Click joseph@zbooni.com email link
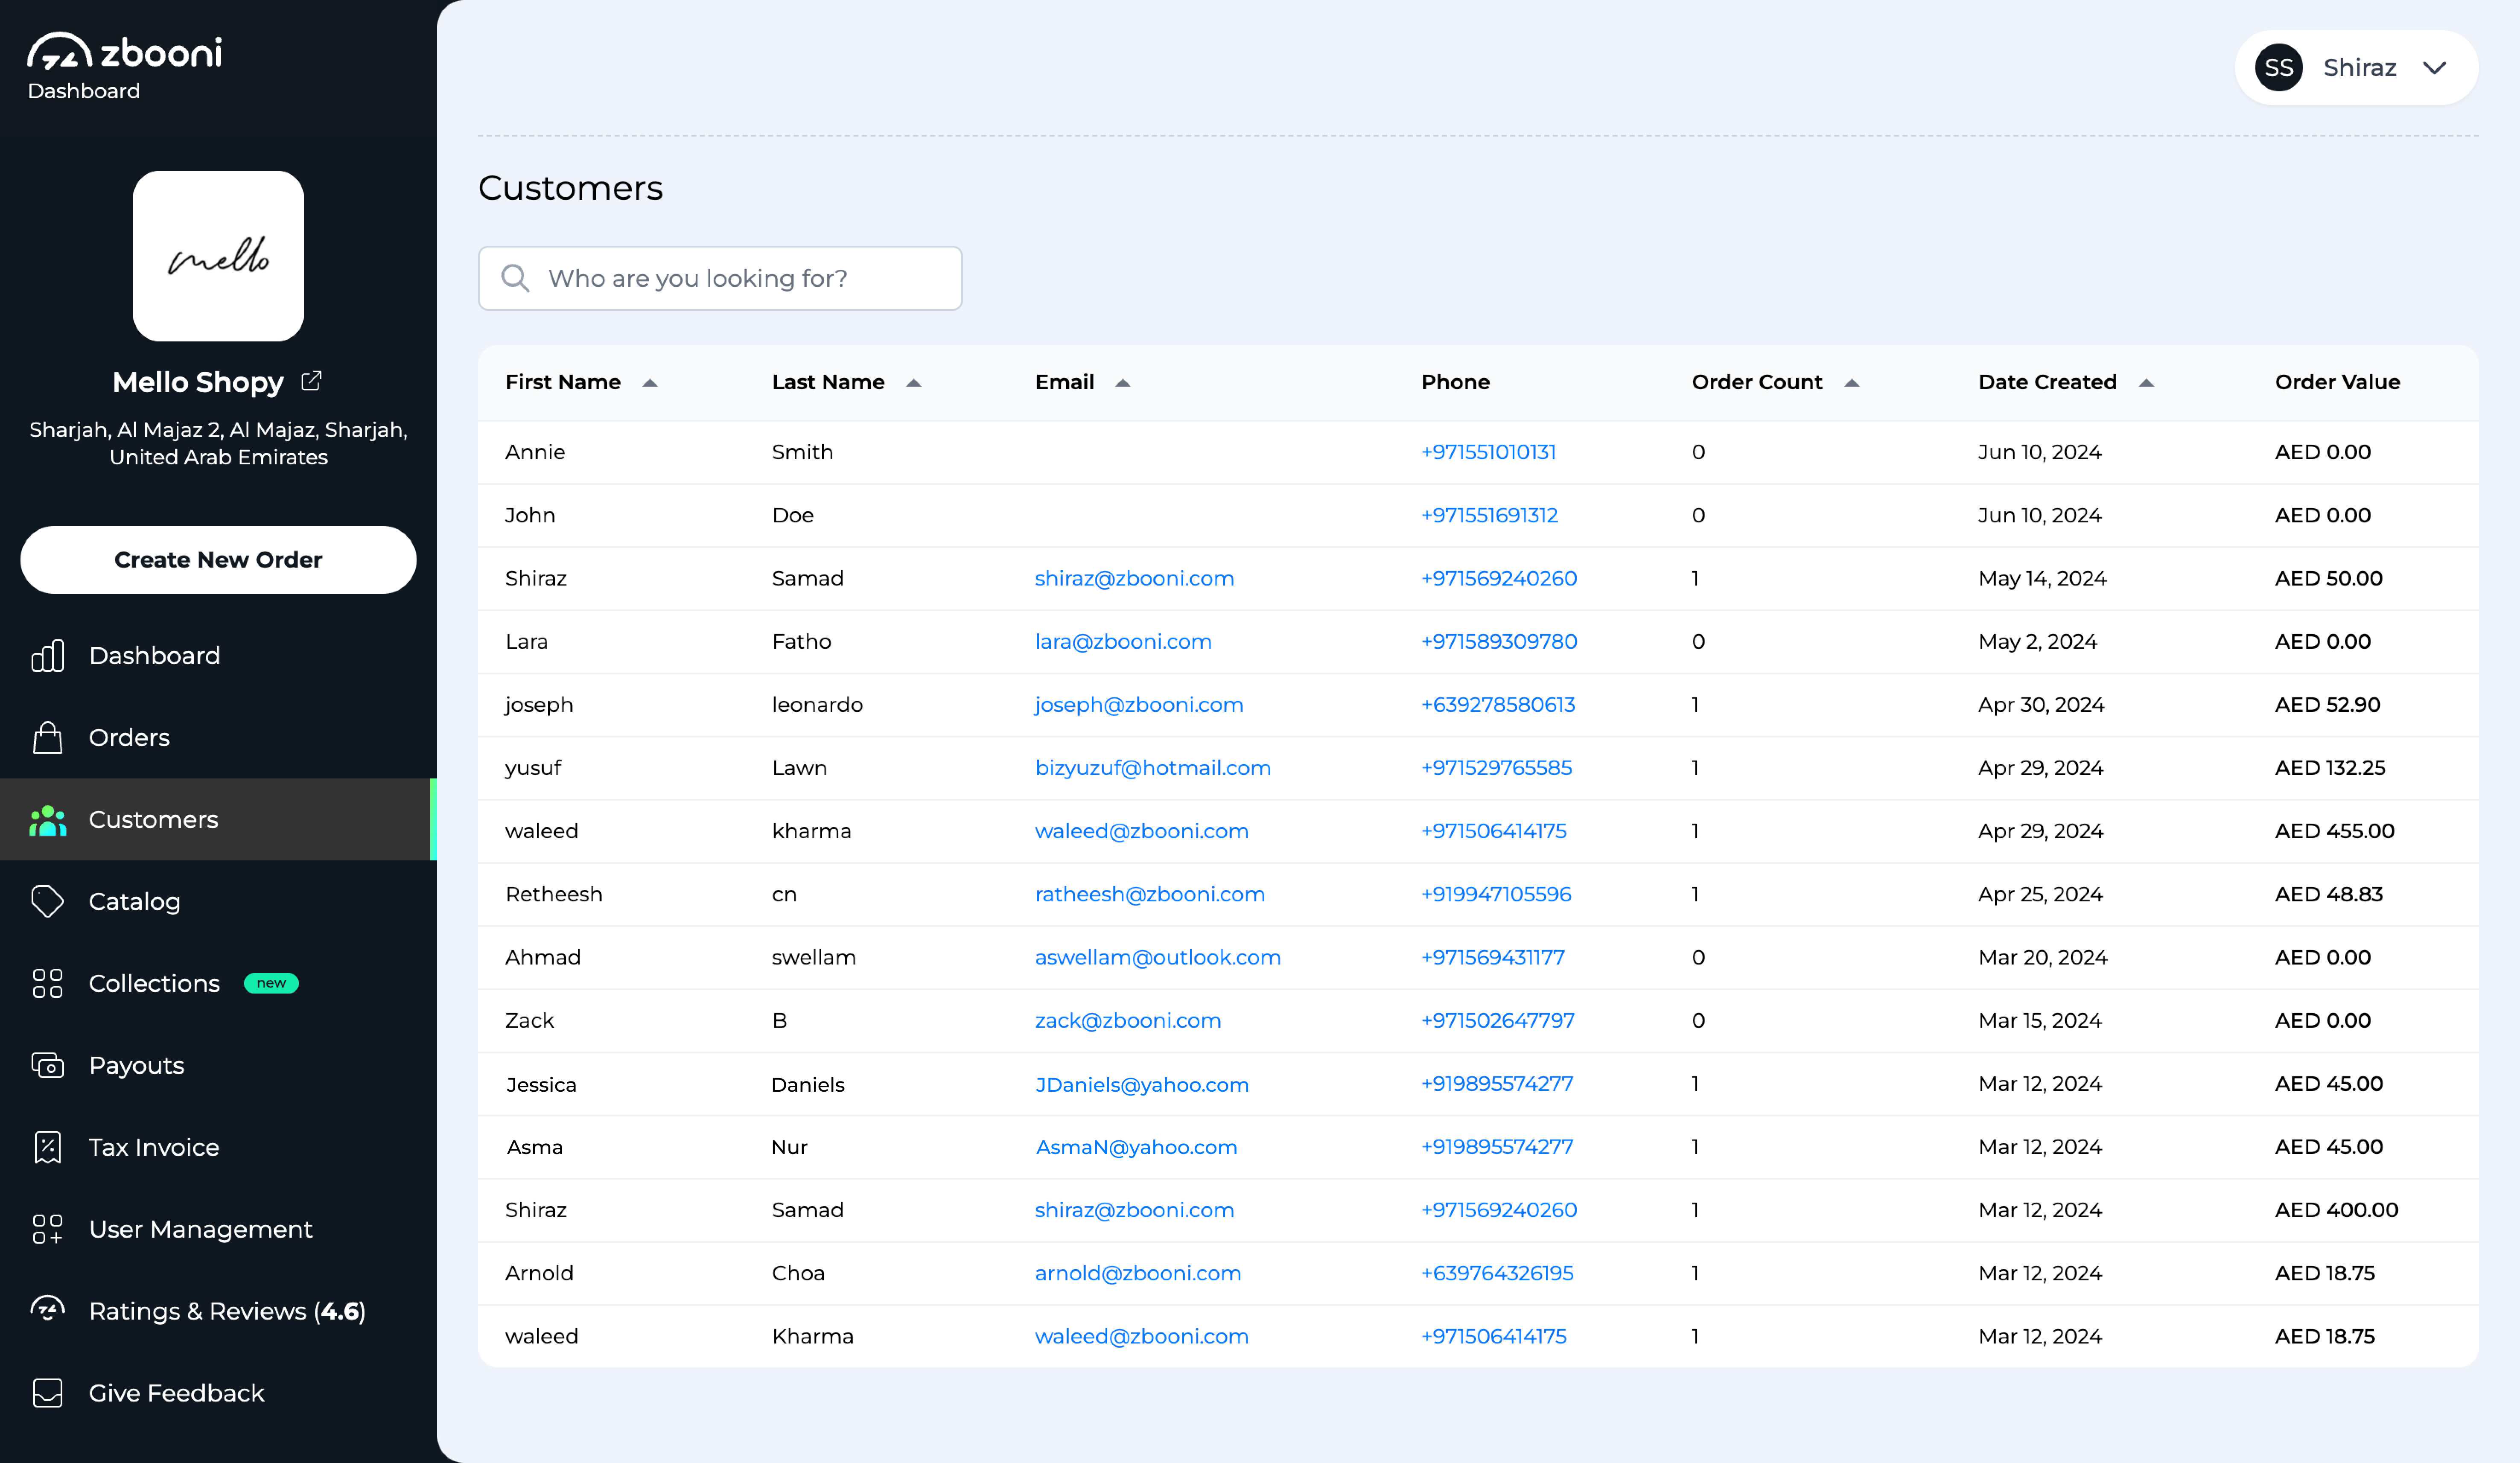The height and width of the screenshot is (1463, 2520). pyautogui.click(x=1139, y=704)
